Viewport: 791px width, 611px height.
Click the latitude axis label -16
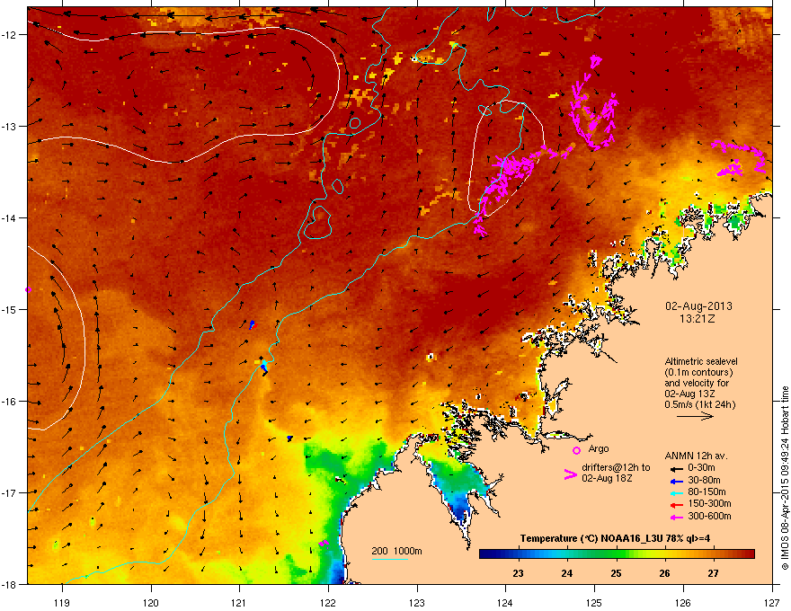[9, 402]
